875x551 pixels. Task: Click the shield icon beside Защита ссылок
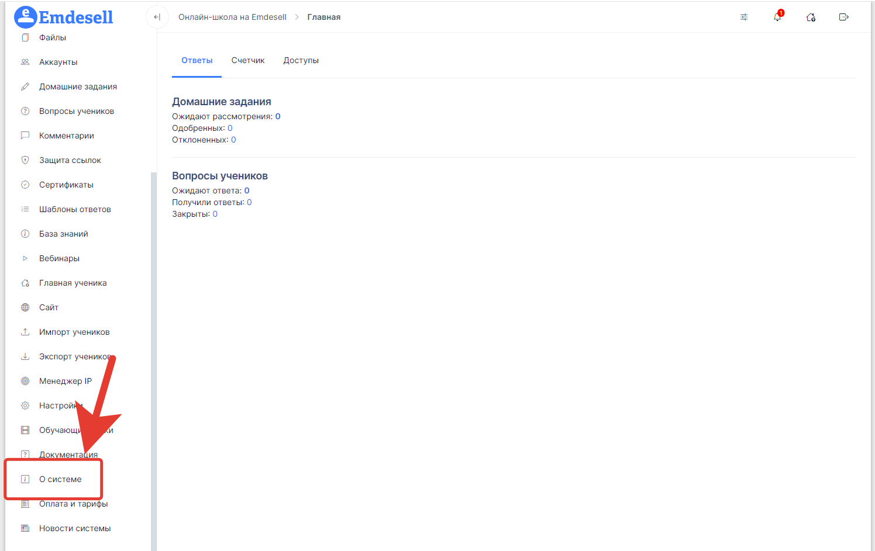coord(25,160)
